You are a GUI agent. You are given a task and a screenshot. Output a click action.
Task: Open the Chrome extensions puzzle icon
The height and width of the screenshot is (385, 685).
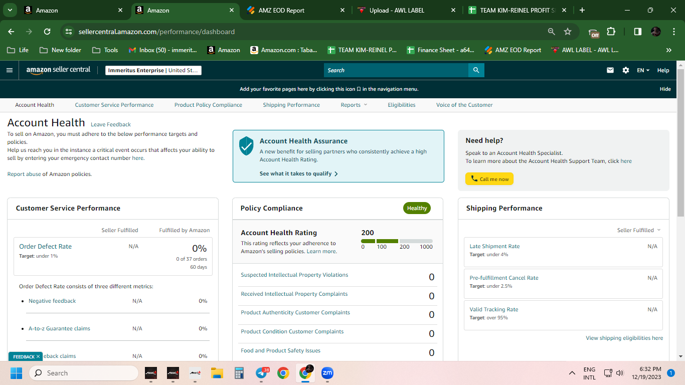[611, 32]
